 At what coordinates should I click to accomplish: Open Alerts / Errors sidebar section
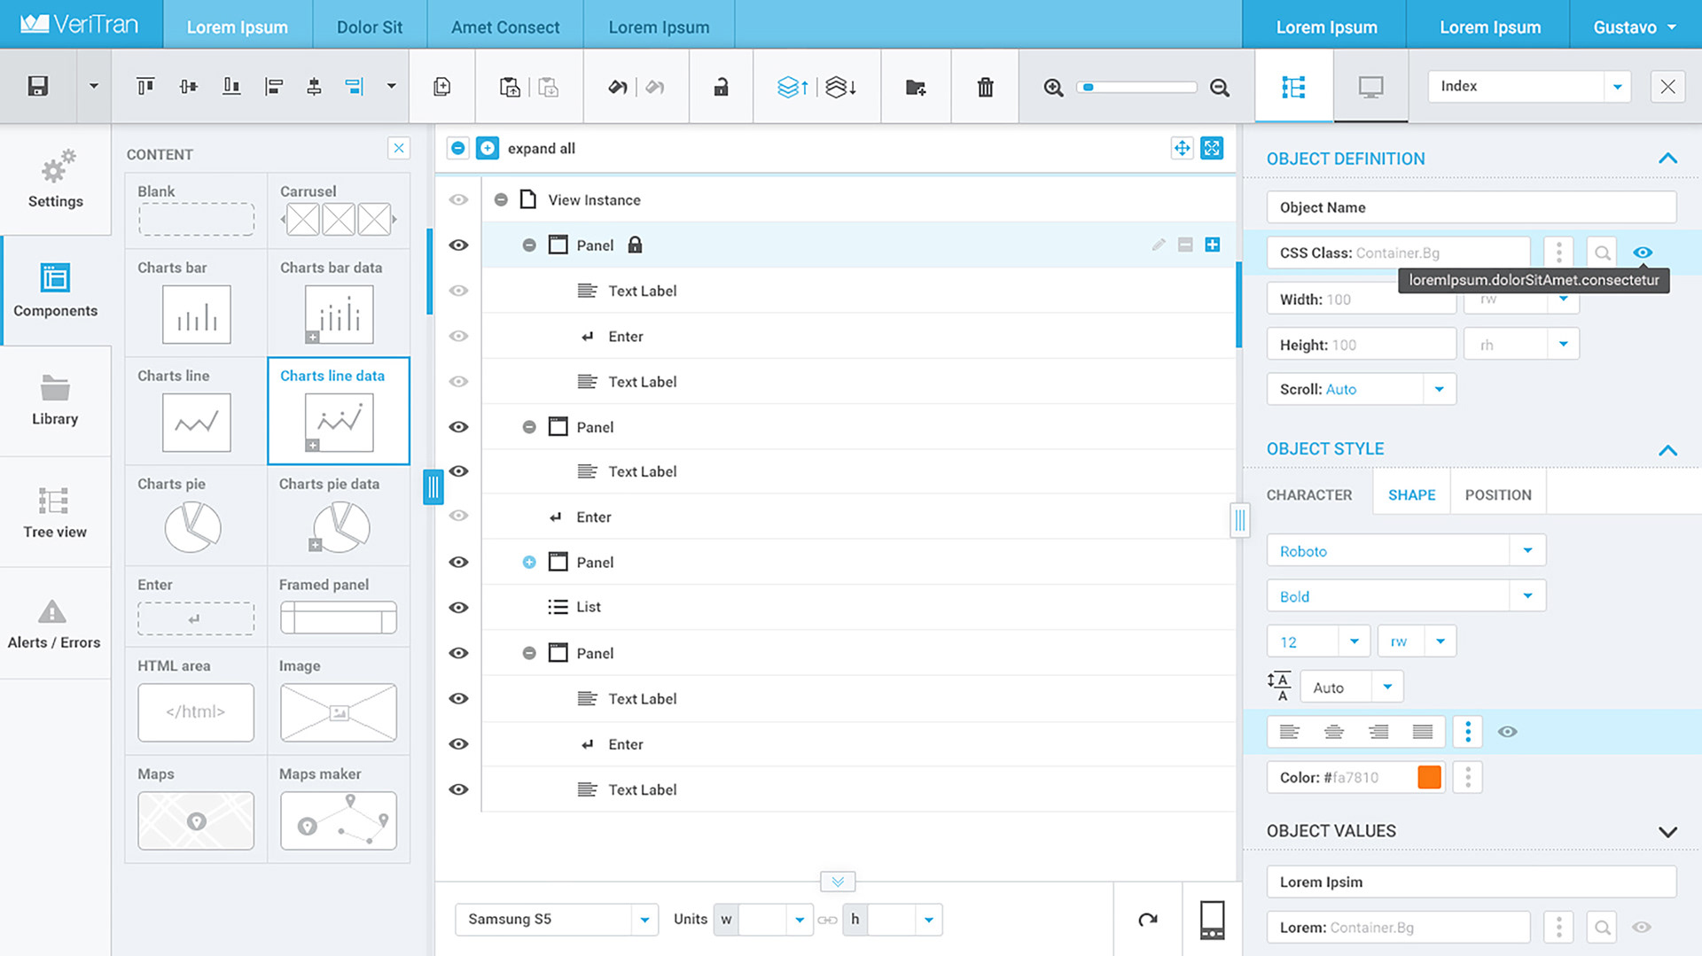point(55,624)
